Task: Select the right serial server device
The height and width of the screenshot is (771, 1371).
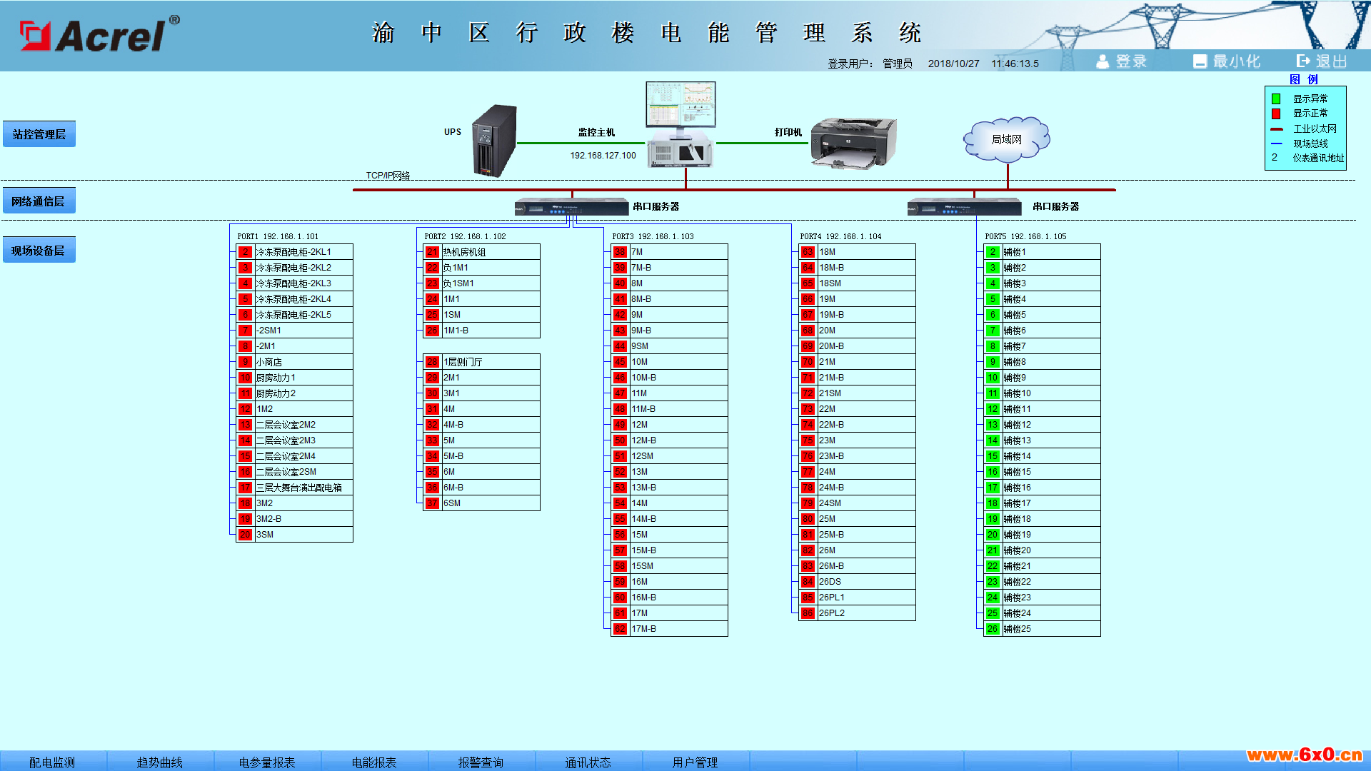Action: pos(965,207)
